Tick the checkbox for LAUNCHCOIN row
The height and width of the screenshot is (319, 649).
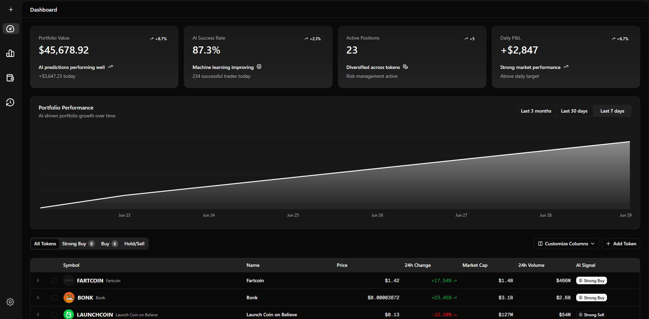pyautogui.click(x=54, y=315)
